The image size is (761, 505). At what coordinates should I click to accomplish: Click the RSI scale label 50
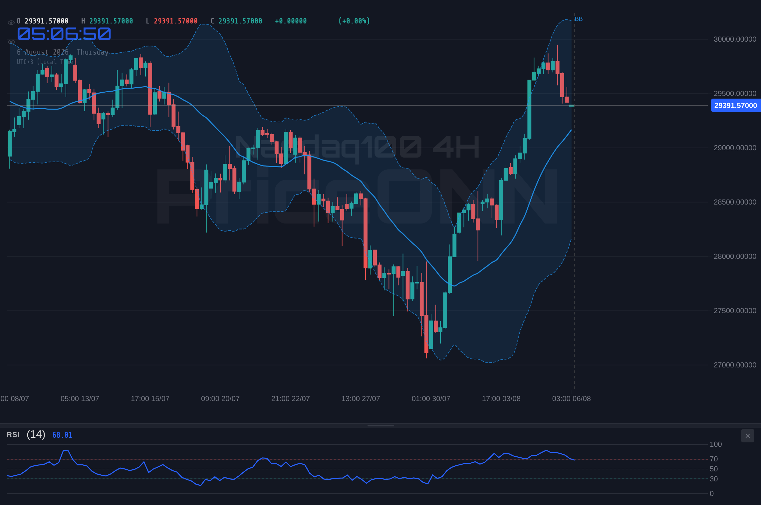(x=714, y=469)
